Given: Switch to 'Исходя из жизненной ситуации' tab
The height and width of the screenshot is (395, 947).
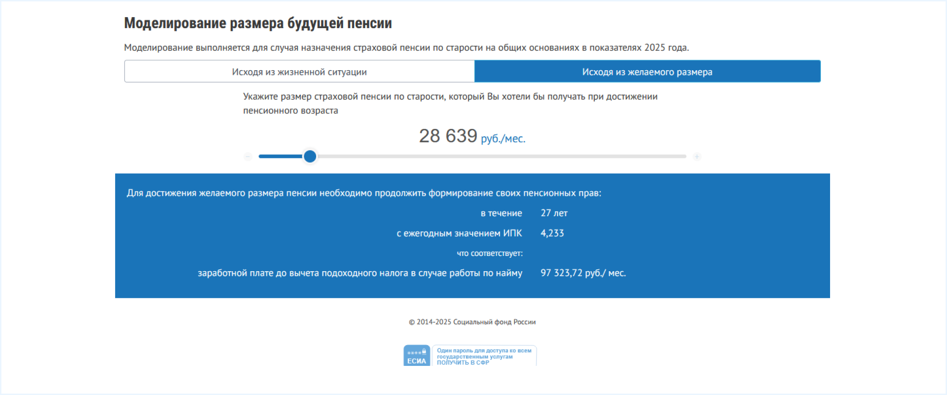Looking at the screenshot, I should coord(299,72).
